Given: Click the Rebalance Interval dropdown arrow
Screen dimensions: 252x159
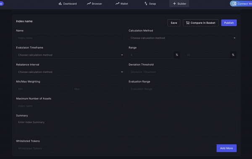Looking at the screenshot, I should [x=122, y=72].
